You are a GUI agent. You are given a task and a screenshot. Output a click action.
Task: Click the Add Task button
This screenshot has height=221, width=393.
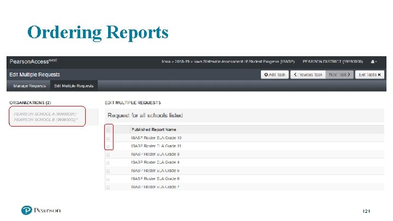pyautogui.click(x=275, y=75)
